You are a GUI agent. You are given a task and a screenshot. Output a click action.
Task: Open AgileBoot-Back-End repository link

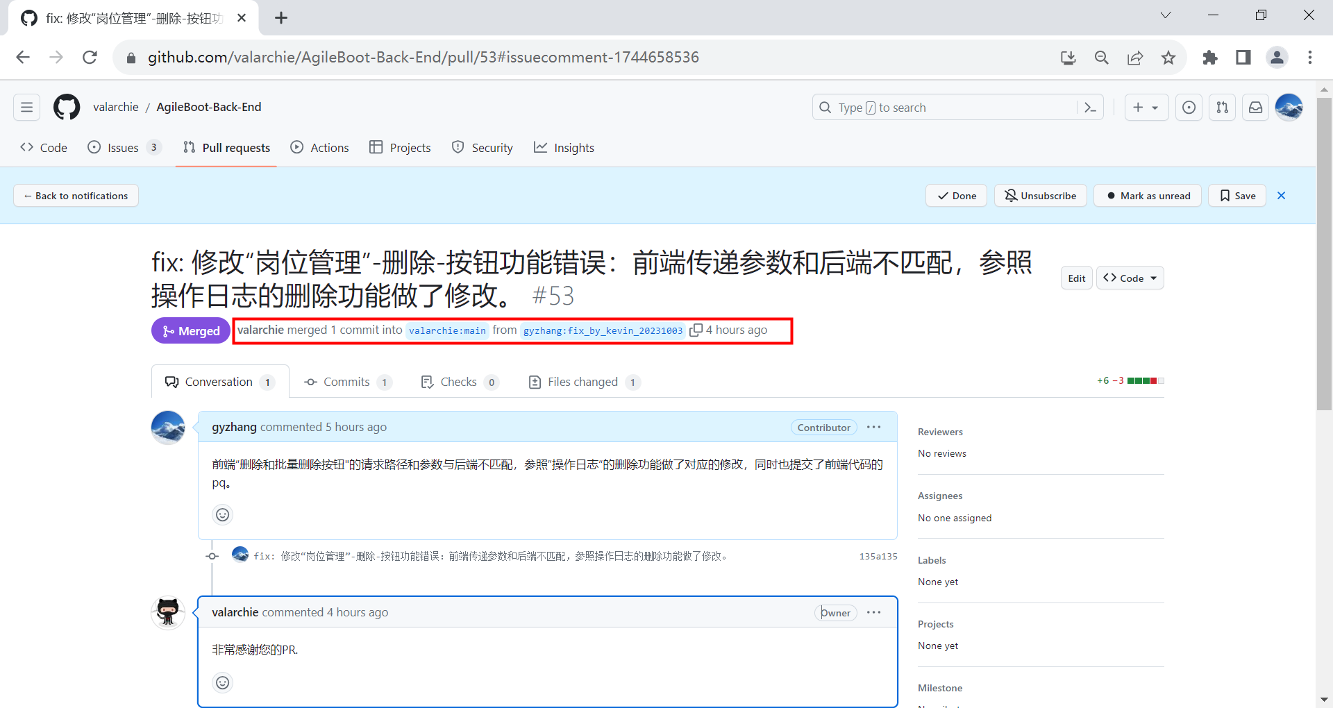pyautogui.click(x=209, y=107)
